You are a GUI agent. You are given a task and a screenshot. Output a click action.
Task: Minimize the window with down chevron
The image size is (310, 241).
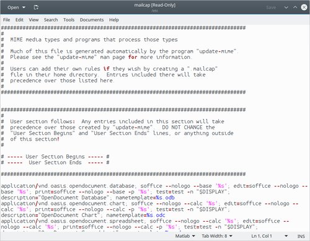(x=286, y=7)
